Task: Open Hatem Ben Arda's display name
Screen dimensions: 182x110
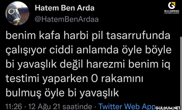Action: (x=65, y=8)
